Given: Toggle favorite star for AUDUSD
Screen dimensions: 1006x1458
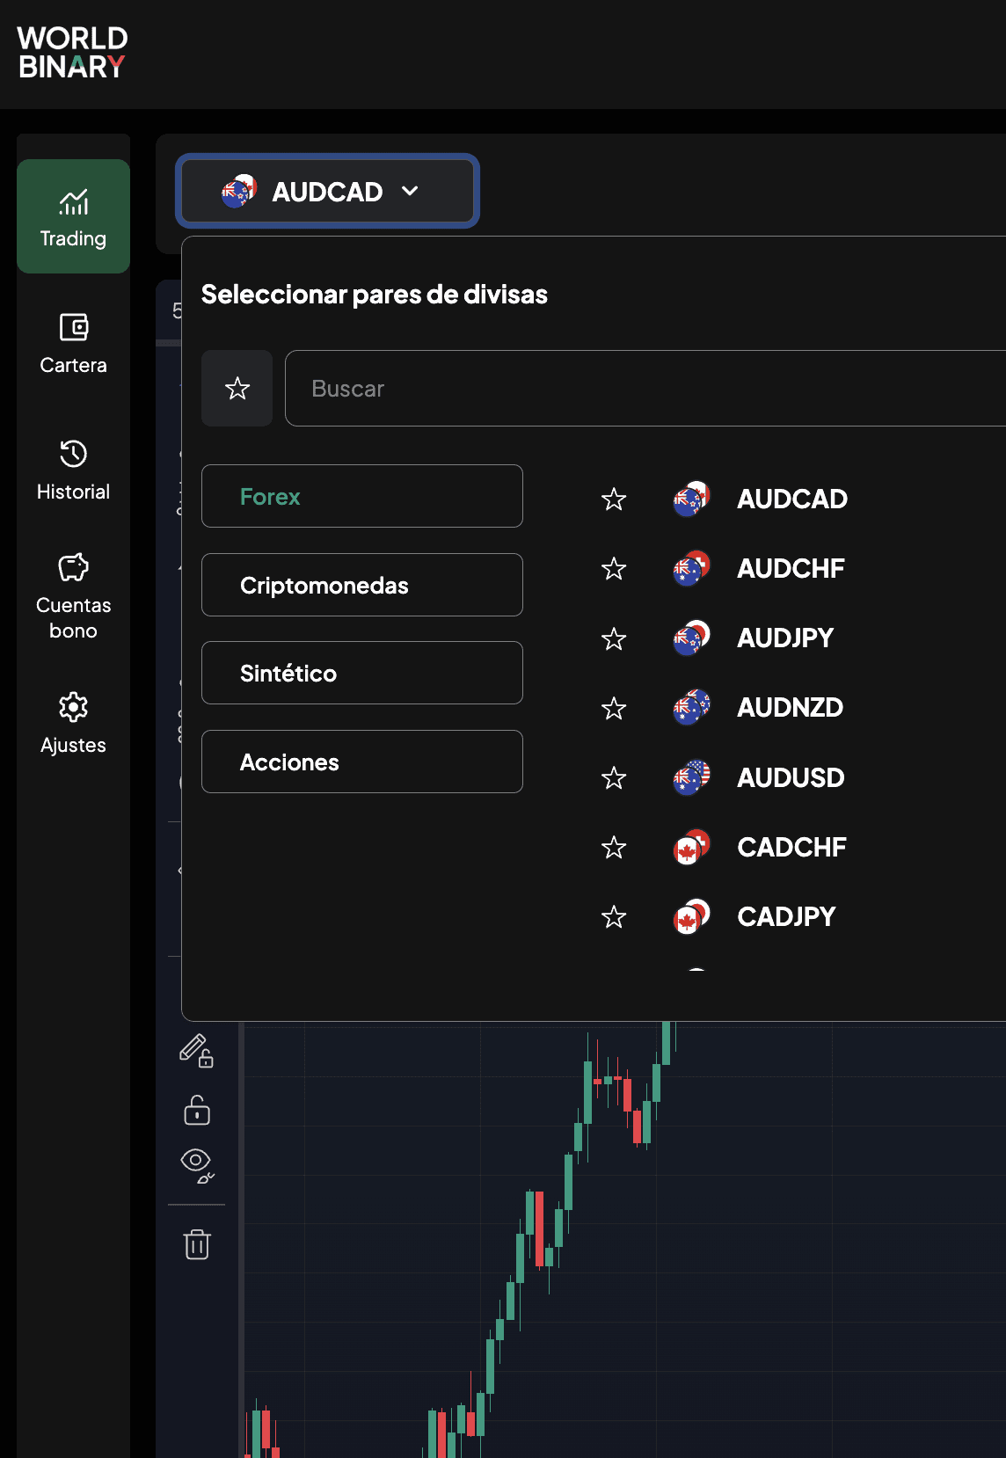Looking at the screenshot, I should coord(614,778).
